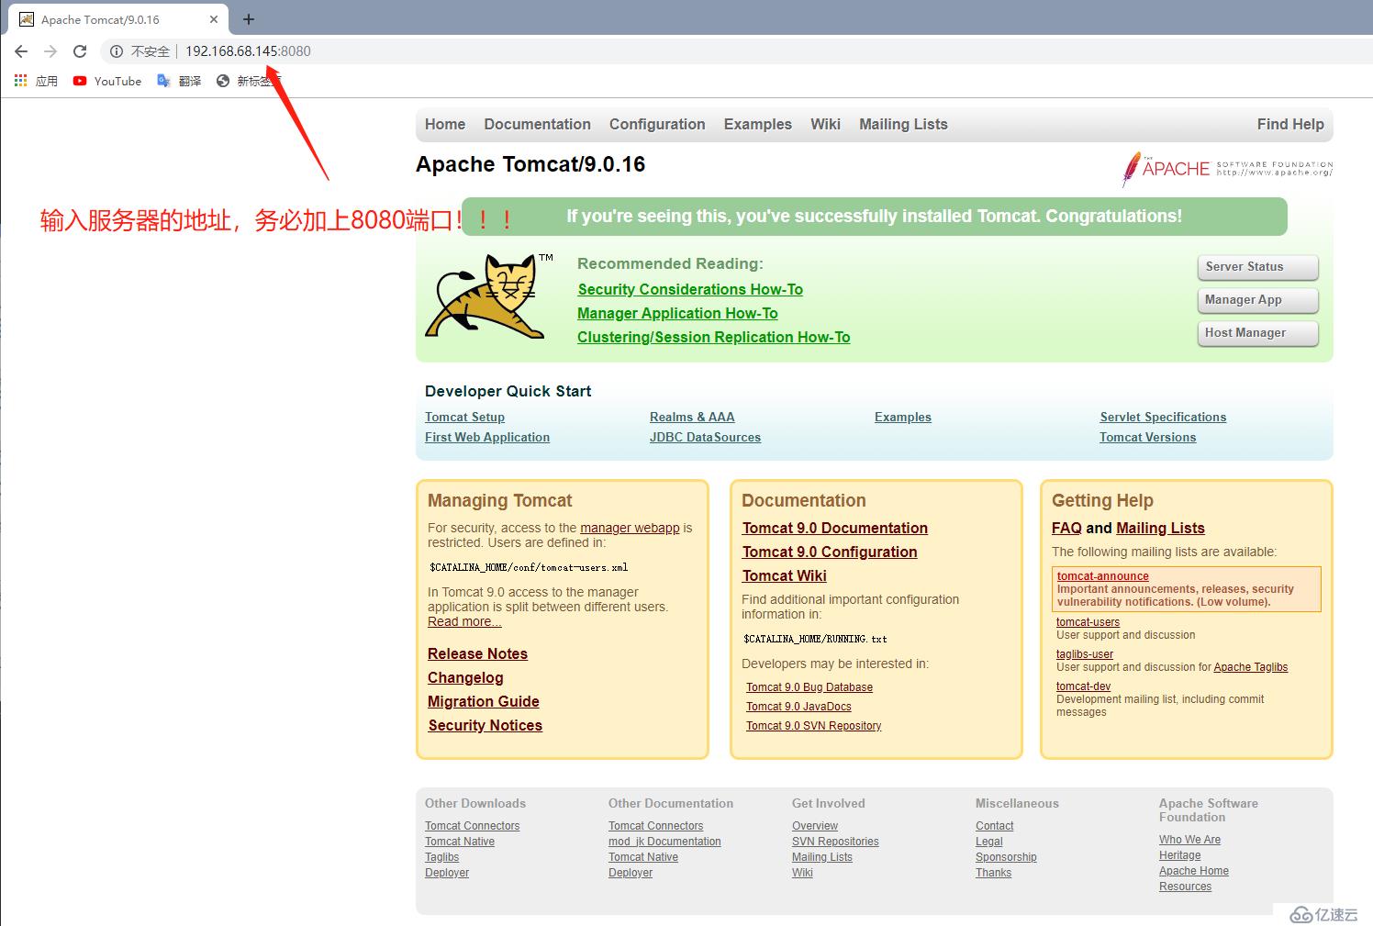Open the Tomcat Wiki link
Screen dimensions: 1373x926
click(784, 575)
